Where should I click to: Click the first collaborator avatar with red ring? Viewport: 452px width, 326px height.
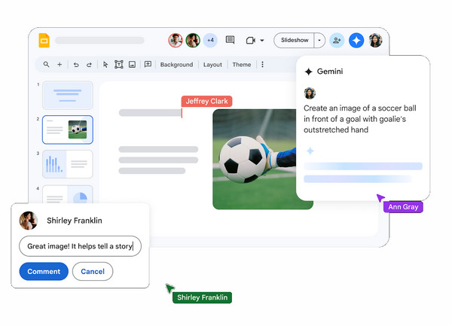tap(176, 41)
